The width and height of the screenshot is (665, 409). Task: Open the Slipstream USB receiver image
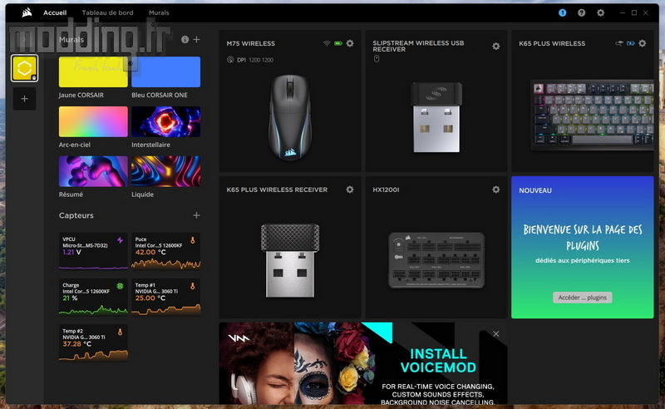pos(436,117)
